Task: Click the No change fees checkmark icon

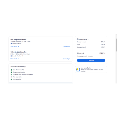Action: click(x=11, y=79)
